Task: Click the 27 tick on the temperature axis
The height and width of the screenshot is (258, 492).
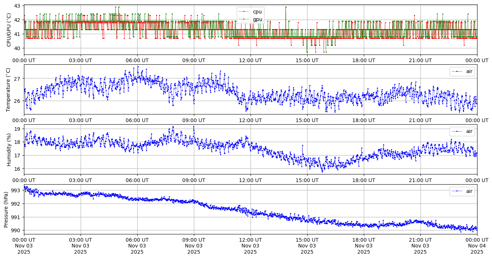Action: point(18,78)
